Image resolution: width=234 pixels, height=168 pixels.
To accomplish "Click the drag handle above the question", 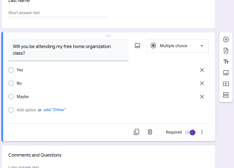I will tap(109, 36).
